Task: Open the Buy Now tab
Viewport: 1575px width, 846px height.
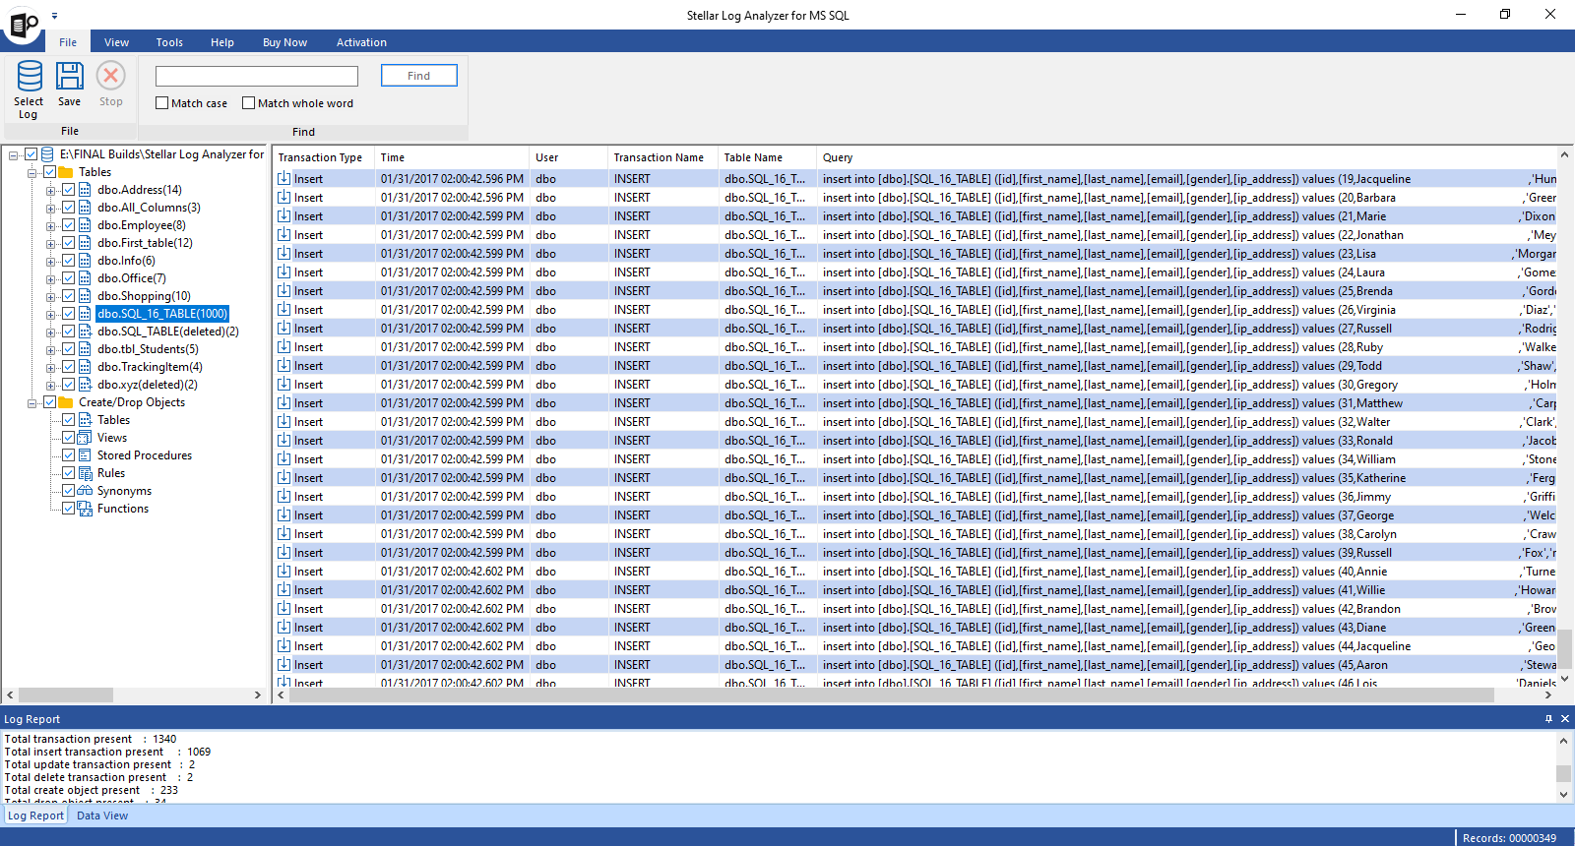Action: click(284, 42)
